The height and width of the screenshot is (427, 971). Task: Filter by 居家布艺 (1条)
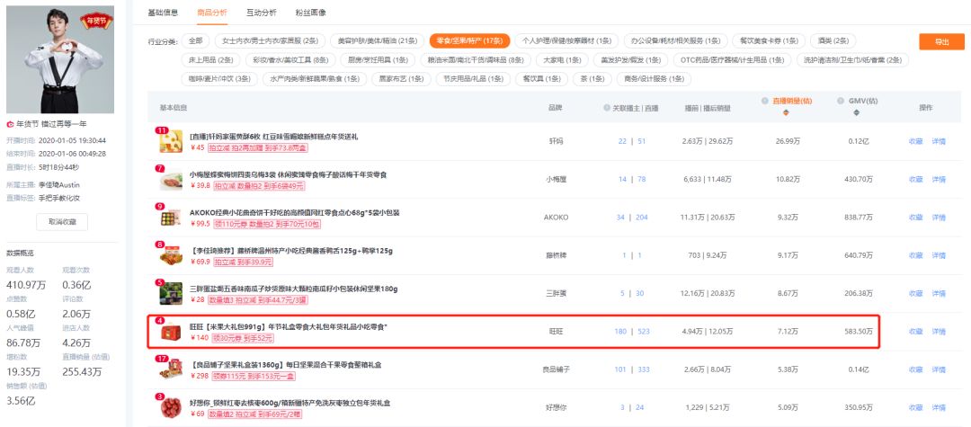[401, 79]
